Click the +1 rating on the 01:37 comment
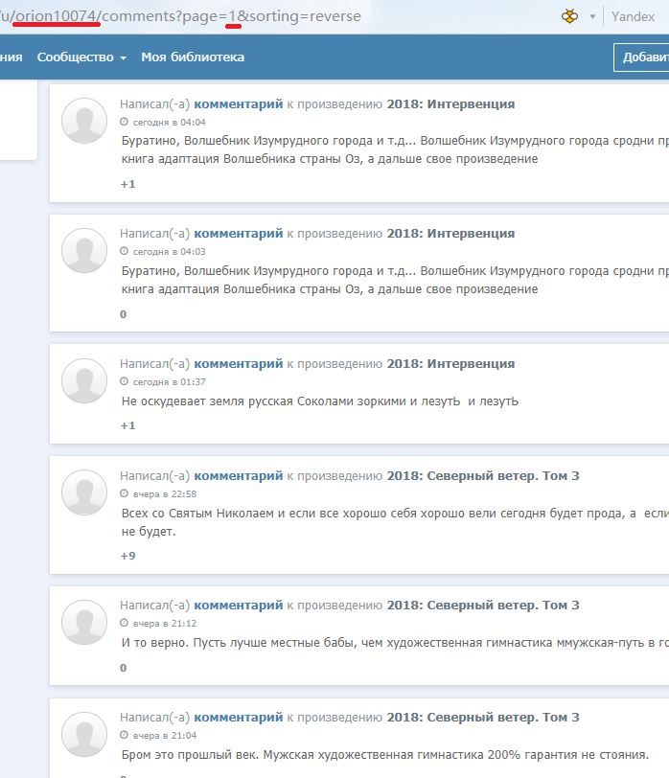Viewport: 669px width, 778px height. point(127,425)
